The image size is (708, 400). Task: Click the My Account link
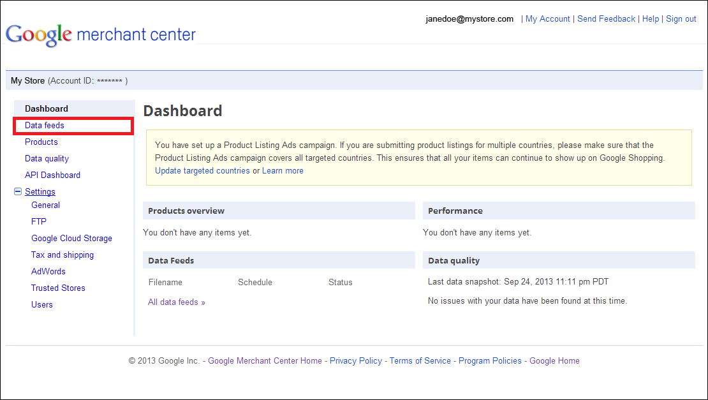coord(547,19)
